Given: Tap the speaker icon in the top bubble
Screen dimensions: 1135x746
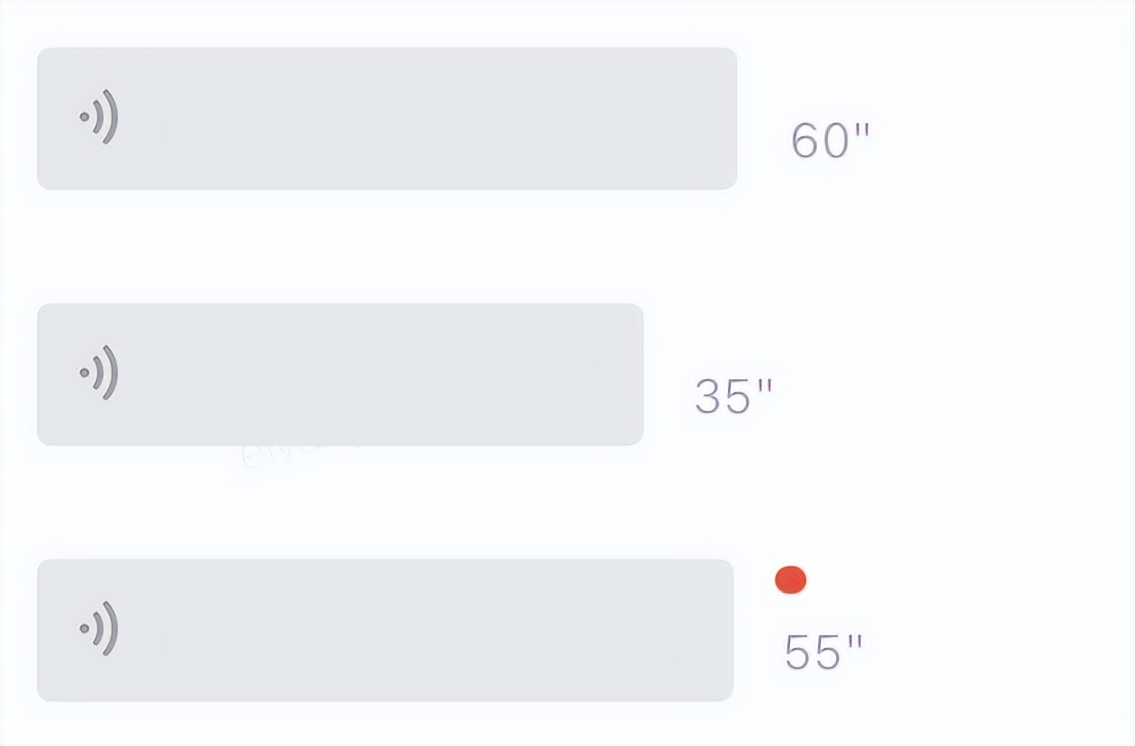Looking at the screenshot, I should click(99, 117).
